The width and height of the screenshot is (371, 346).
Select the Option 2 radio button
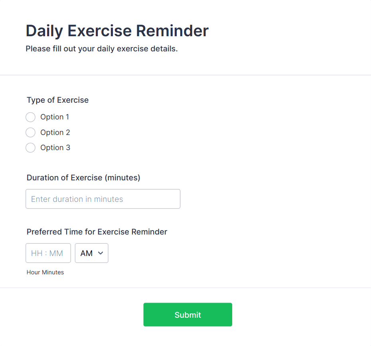[30, 132]
